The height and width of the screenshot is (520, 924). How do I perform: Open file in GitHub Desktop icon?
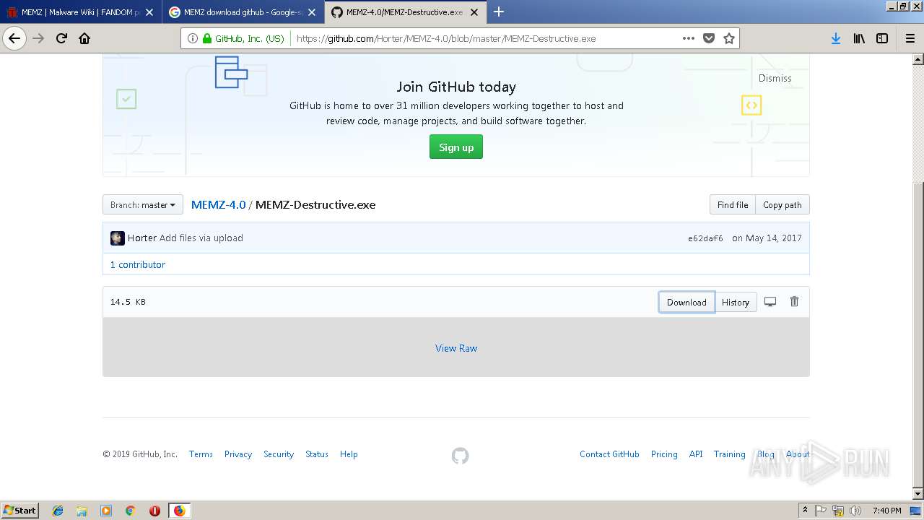point(770,302)
